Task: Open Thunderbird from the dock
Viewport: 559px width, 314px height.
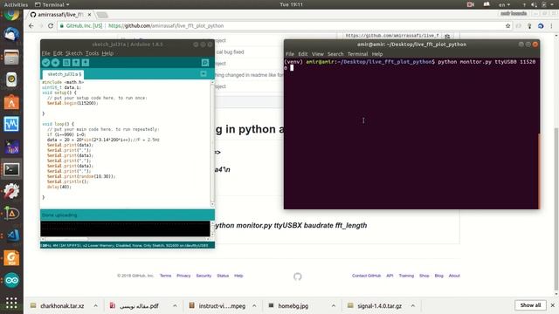Action: pos(11,35)
